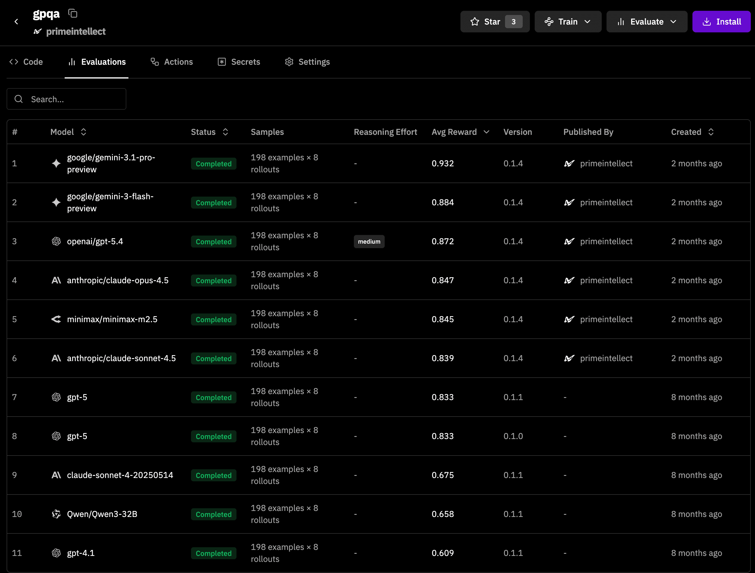
Task: Click the star icon in Star button
Action: (475, 22)
